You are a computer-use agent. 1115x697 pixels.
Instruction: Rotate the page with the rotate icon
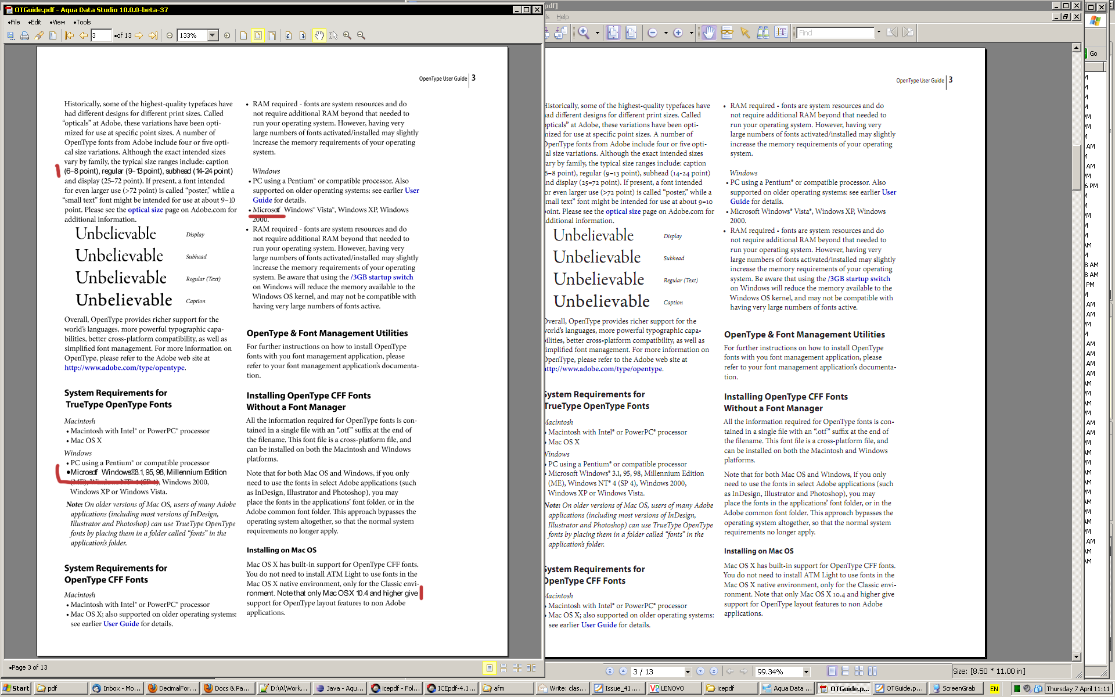pos(288,35)
